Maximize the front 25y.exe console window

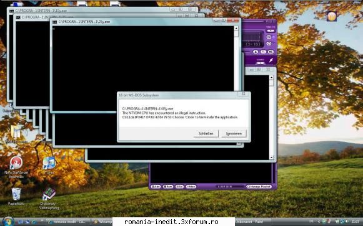[224, 21]
